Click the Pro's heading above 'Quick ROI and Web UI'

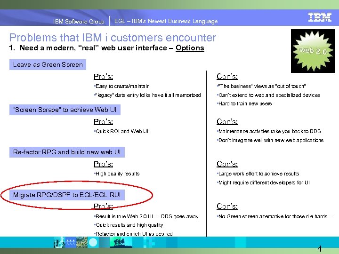coord(103,122)
